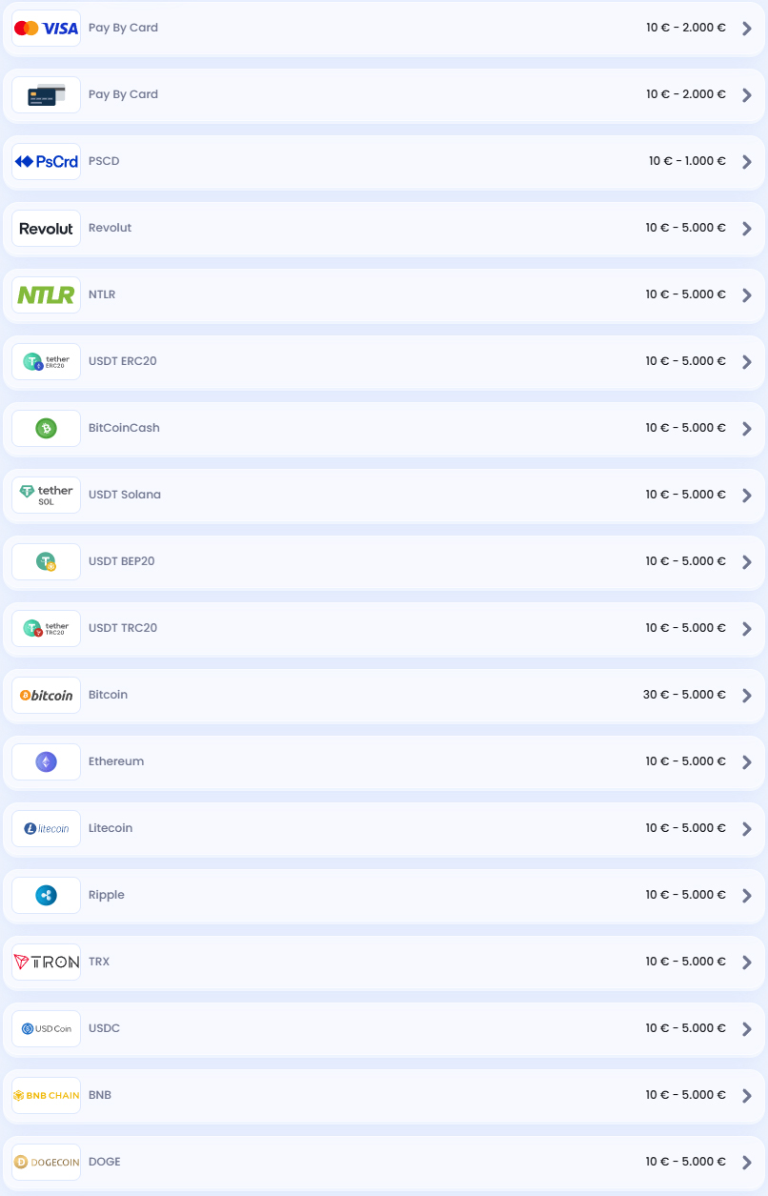Open the USDC row chevron

click(x=747, y=1029)
